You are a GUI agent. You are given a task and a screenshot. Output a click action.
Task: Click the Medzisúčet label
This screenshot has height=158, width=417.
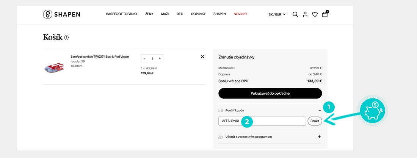(227, 68)
